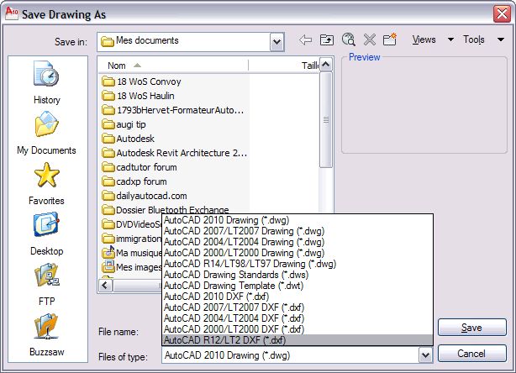Click the AutoCAD A10 title bar icon
This screenshot has height=373, width=516.
(x=12, y=13)
